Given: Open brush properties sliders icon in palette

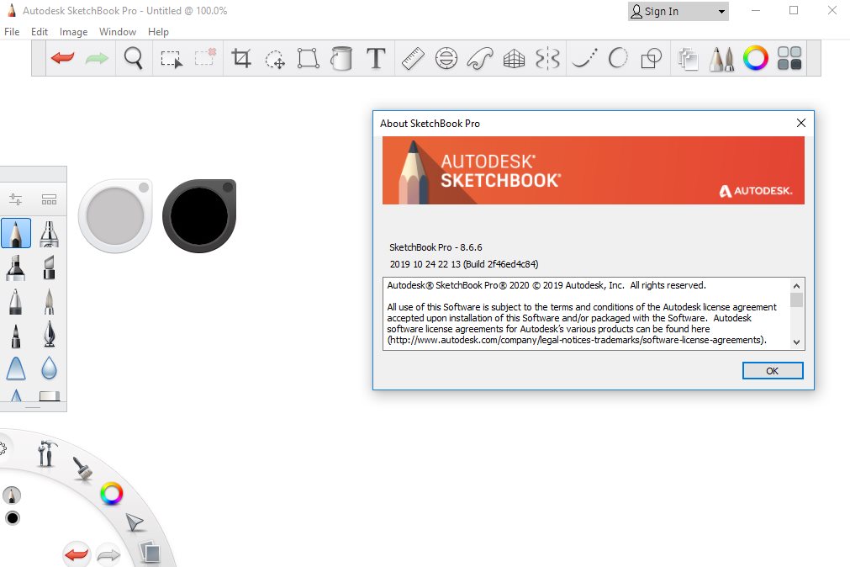Looking at the screenshot, I should (16, 199).
